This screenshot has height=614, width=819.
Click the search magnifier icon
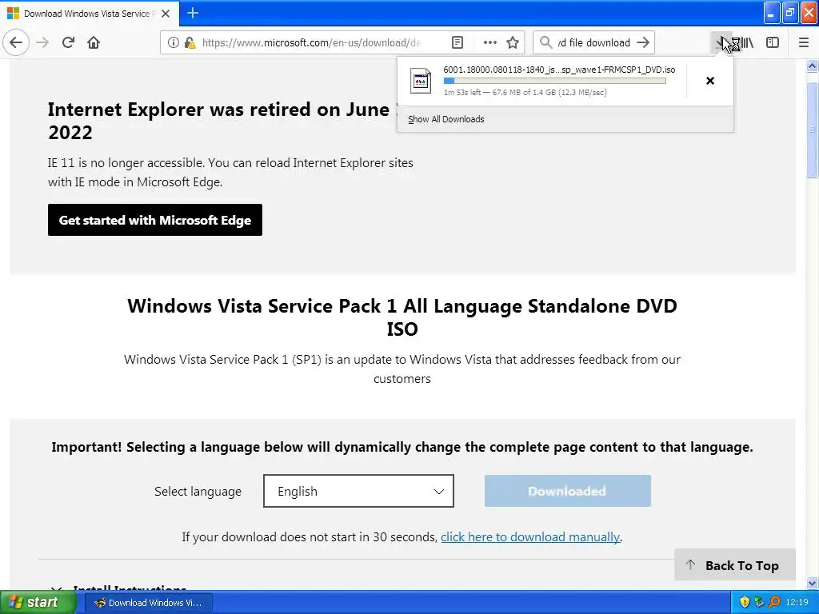tap(545, 42)
